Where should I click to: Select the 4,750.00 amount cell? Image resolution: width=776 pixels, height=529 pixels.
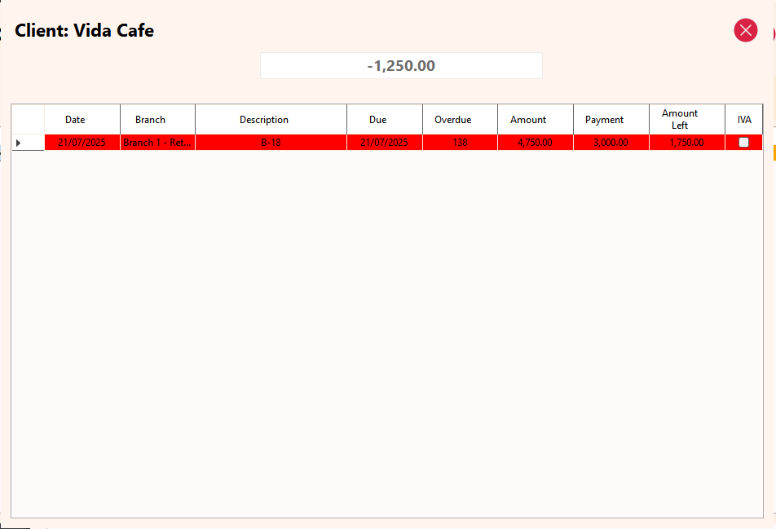[x=535, y=143]
